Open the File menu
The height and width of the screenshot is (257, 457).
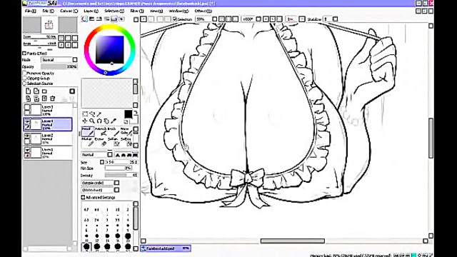click(x=30, y=11)
